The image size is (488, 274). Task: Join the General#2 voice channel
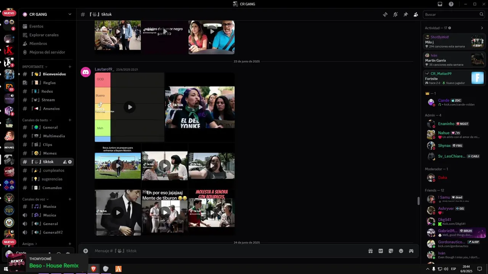(47, 233)
